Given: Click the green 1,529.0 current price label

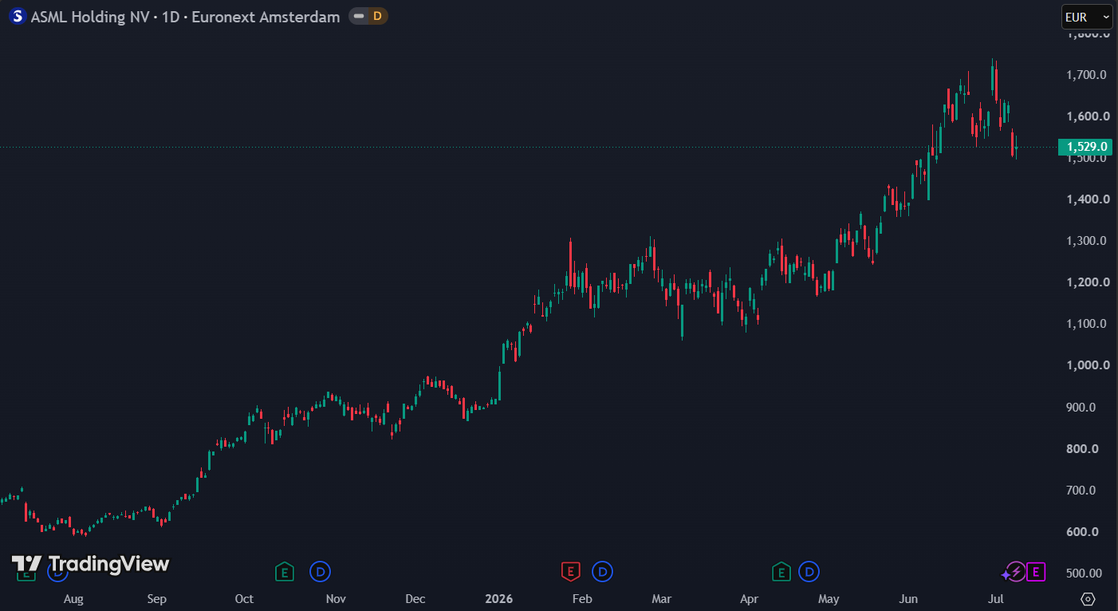Looking at the screenshot, I should (x=1085, y=147).
